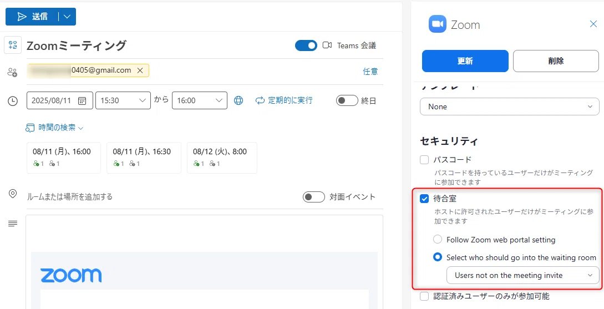Remove the 0405@gmail.com attendee chip
The height and width of the screenshot is (309, 604).
click(x=140, y=70)
